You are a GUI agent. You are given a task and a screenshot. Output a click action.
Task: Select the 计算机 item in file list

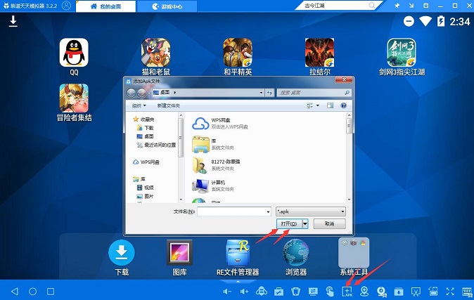click(217, 185)
